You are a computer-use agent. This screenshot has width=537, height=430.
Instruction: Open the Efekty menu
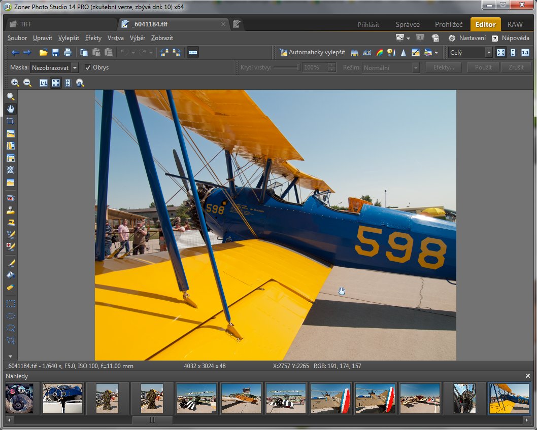pyautogui.click(x=93, y=38)
